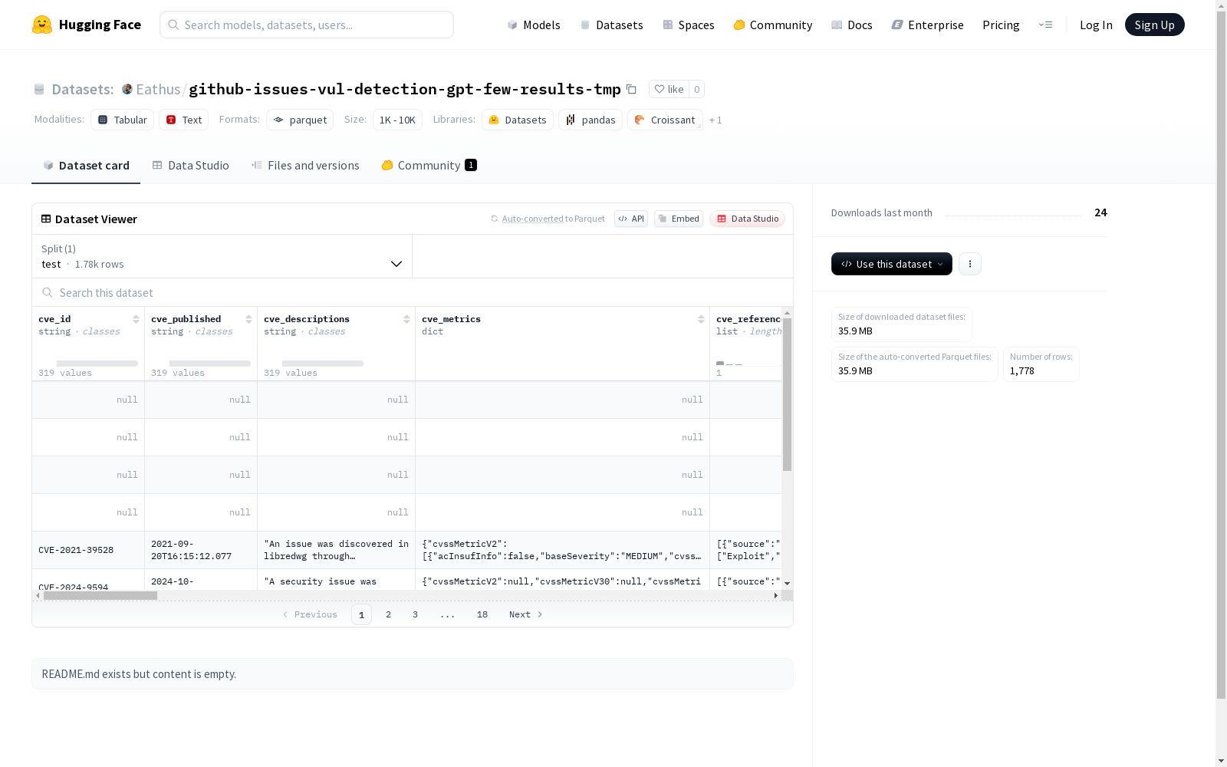Click the Tabular modality tag
This screenshot has height=767, width=1227.
123,120
